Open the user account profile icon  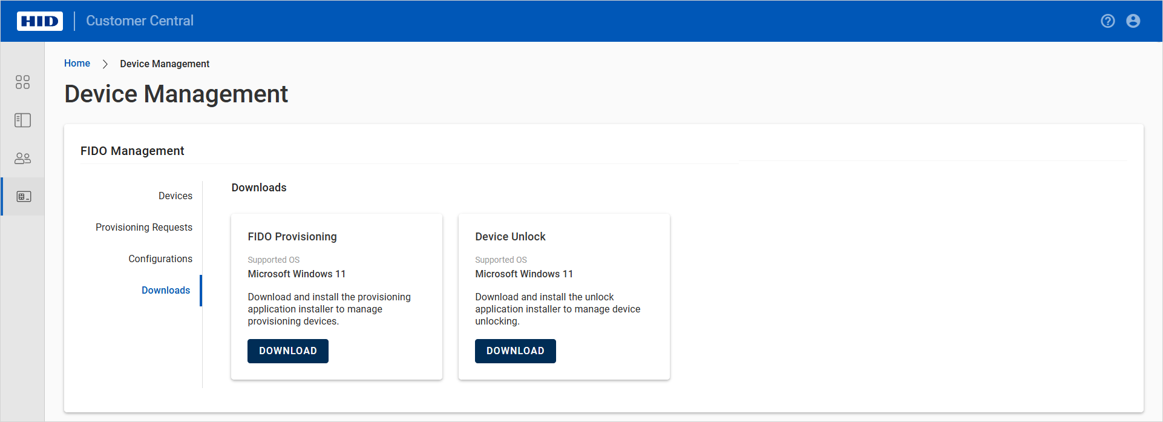pyautogui.click(x=1133, y=21)
